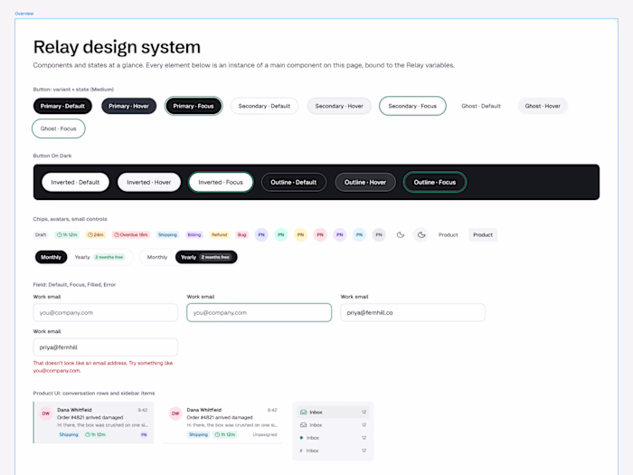The width and height of the screenshot is (633, 475).
Task: Click the green dot beside the third Inbox item
Action: coord(301,437)
